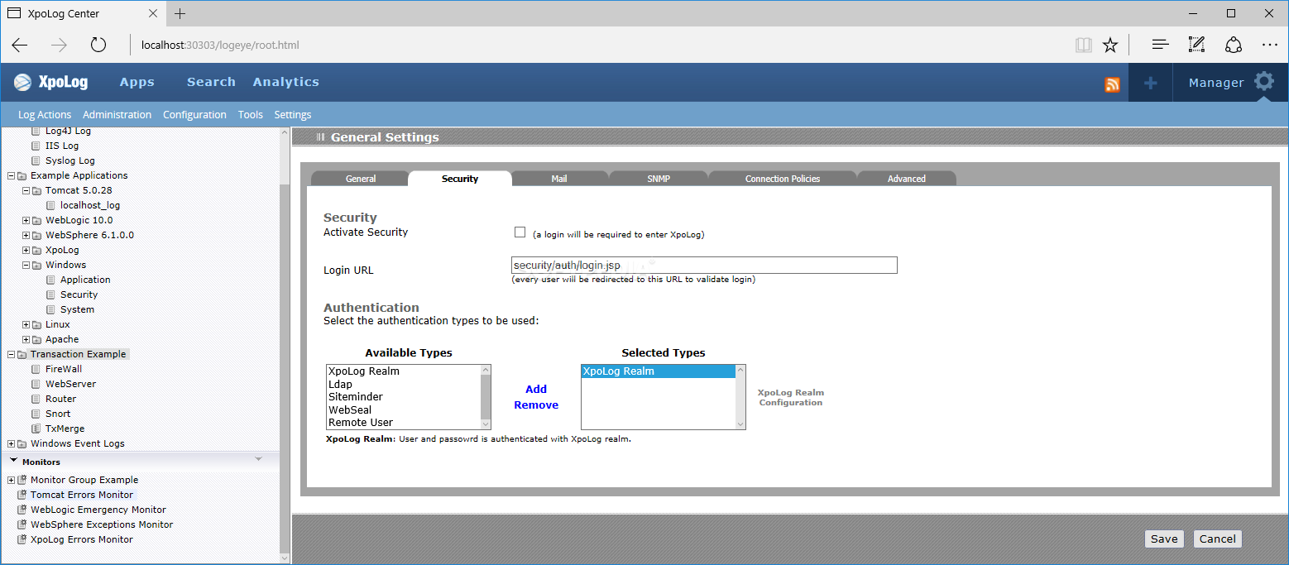This screenshot has width=1289, height=565.
Task: Click the Save button
Action: pos(1164,539)
